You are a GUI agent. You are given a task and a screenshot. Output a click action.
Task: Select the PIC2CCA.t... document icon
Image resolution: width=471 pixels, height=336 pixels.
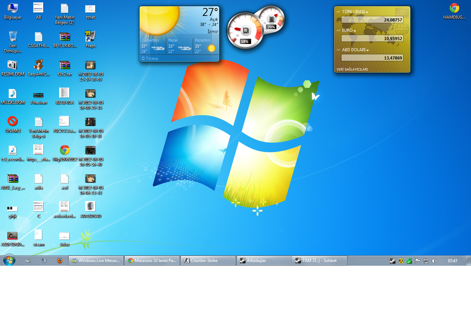tap(65, 125)
